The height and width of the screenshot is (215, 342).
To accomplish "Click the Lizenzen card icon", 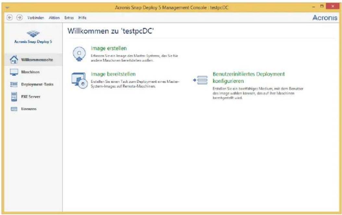I will click(x=14, y=109).
